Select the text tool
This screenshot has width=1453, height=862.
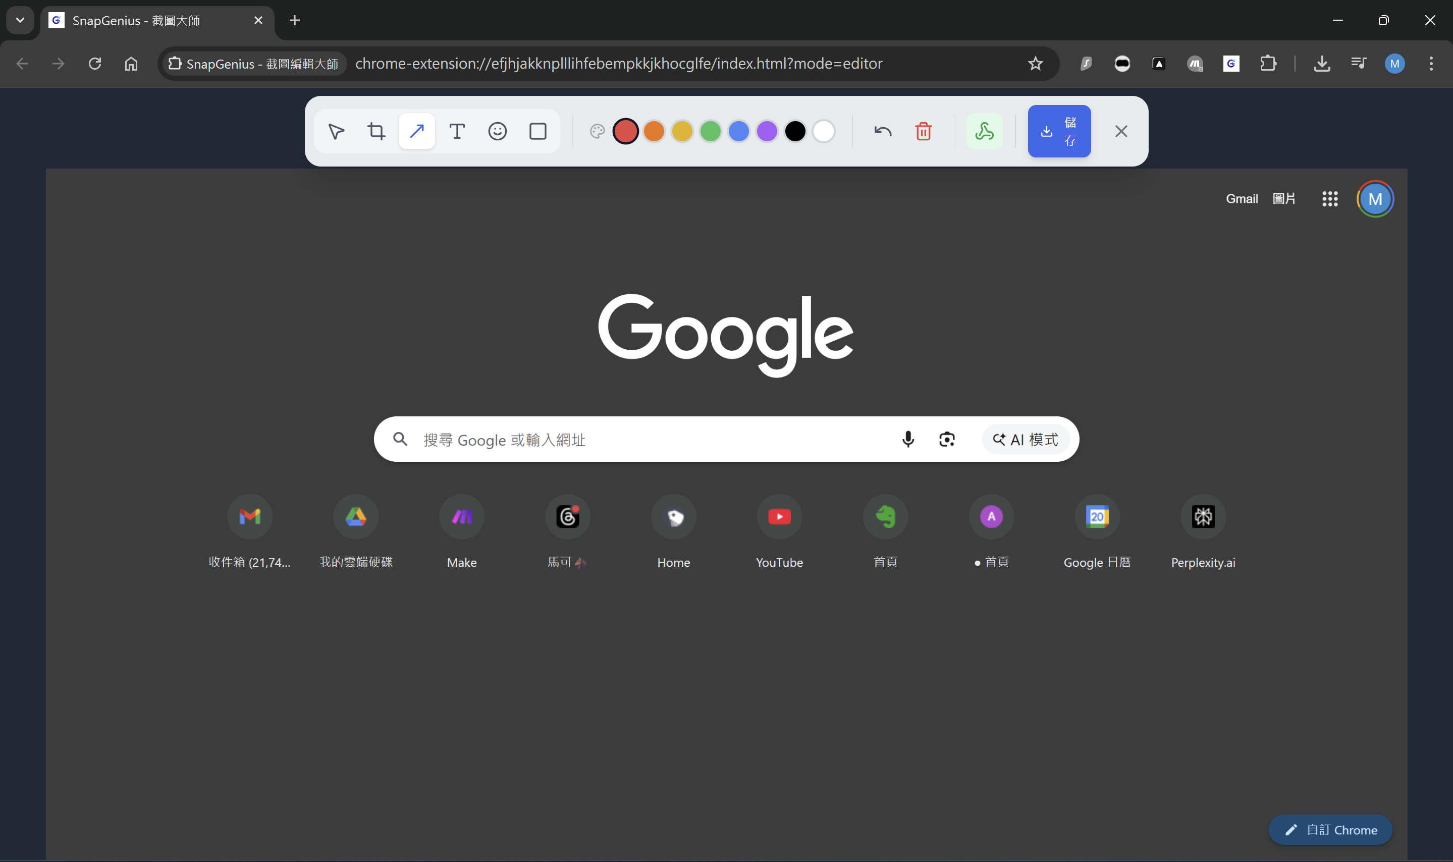pyautogui.click(x=457, y=131)
